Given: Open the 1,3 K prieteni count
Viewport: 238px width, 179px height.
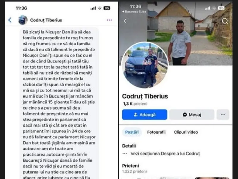Looking at the screenshot, I should click(x=135, y=104).
